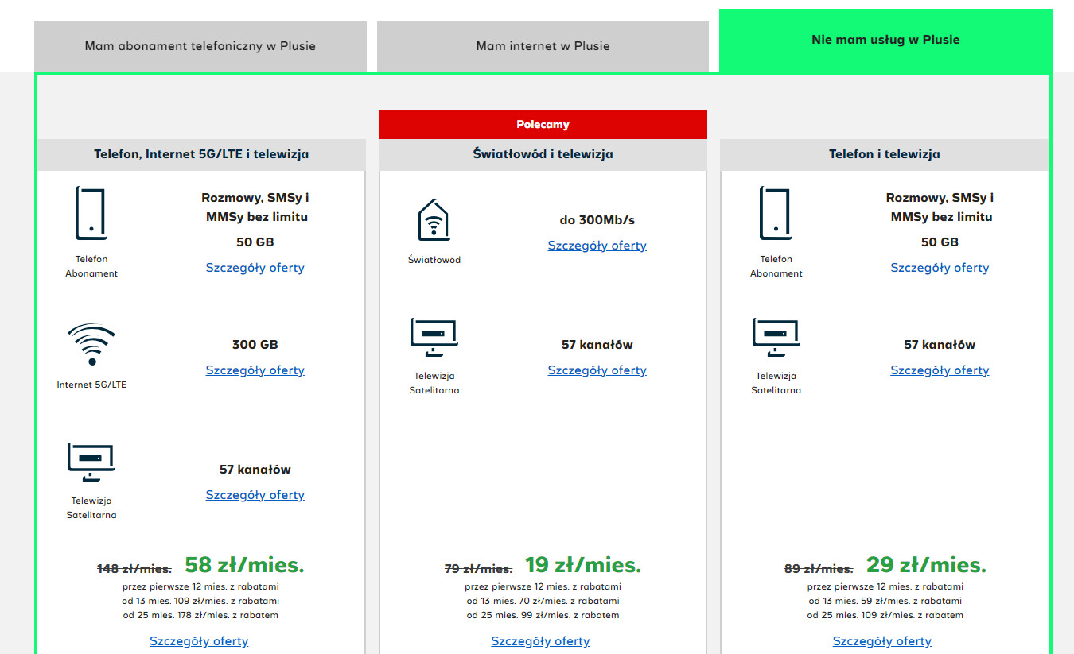1074x654 pixels.
Task: Open 'Szczegóły oferty' under 57 kanałów in first card
Action: [255, 495]
